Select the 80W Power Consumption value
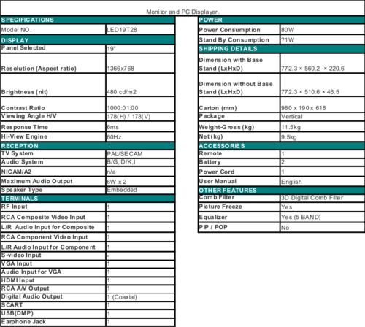This screenshot has width=365, height=327. pos(323,29)
